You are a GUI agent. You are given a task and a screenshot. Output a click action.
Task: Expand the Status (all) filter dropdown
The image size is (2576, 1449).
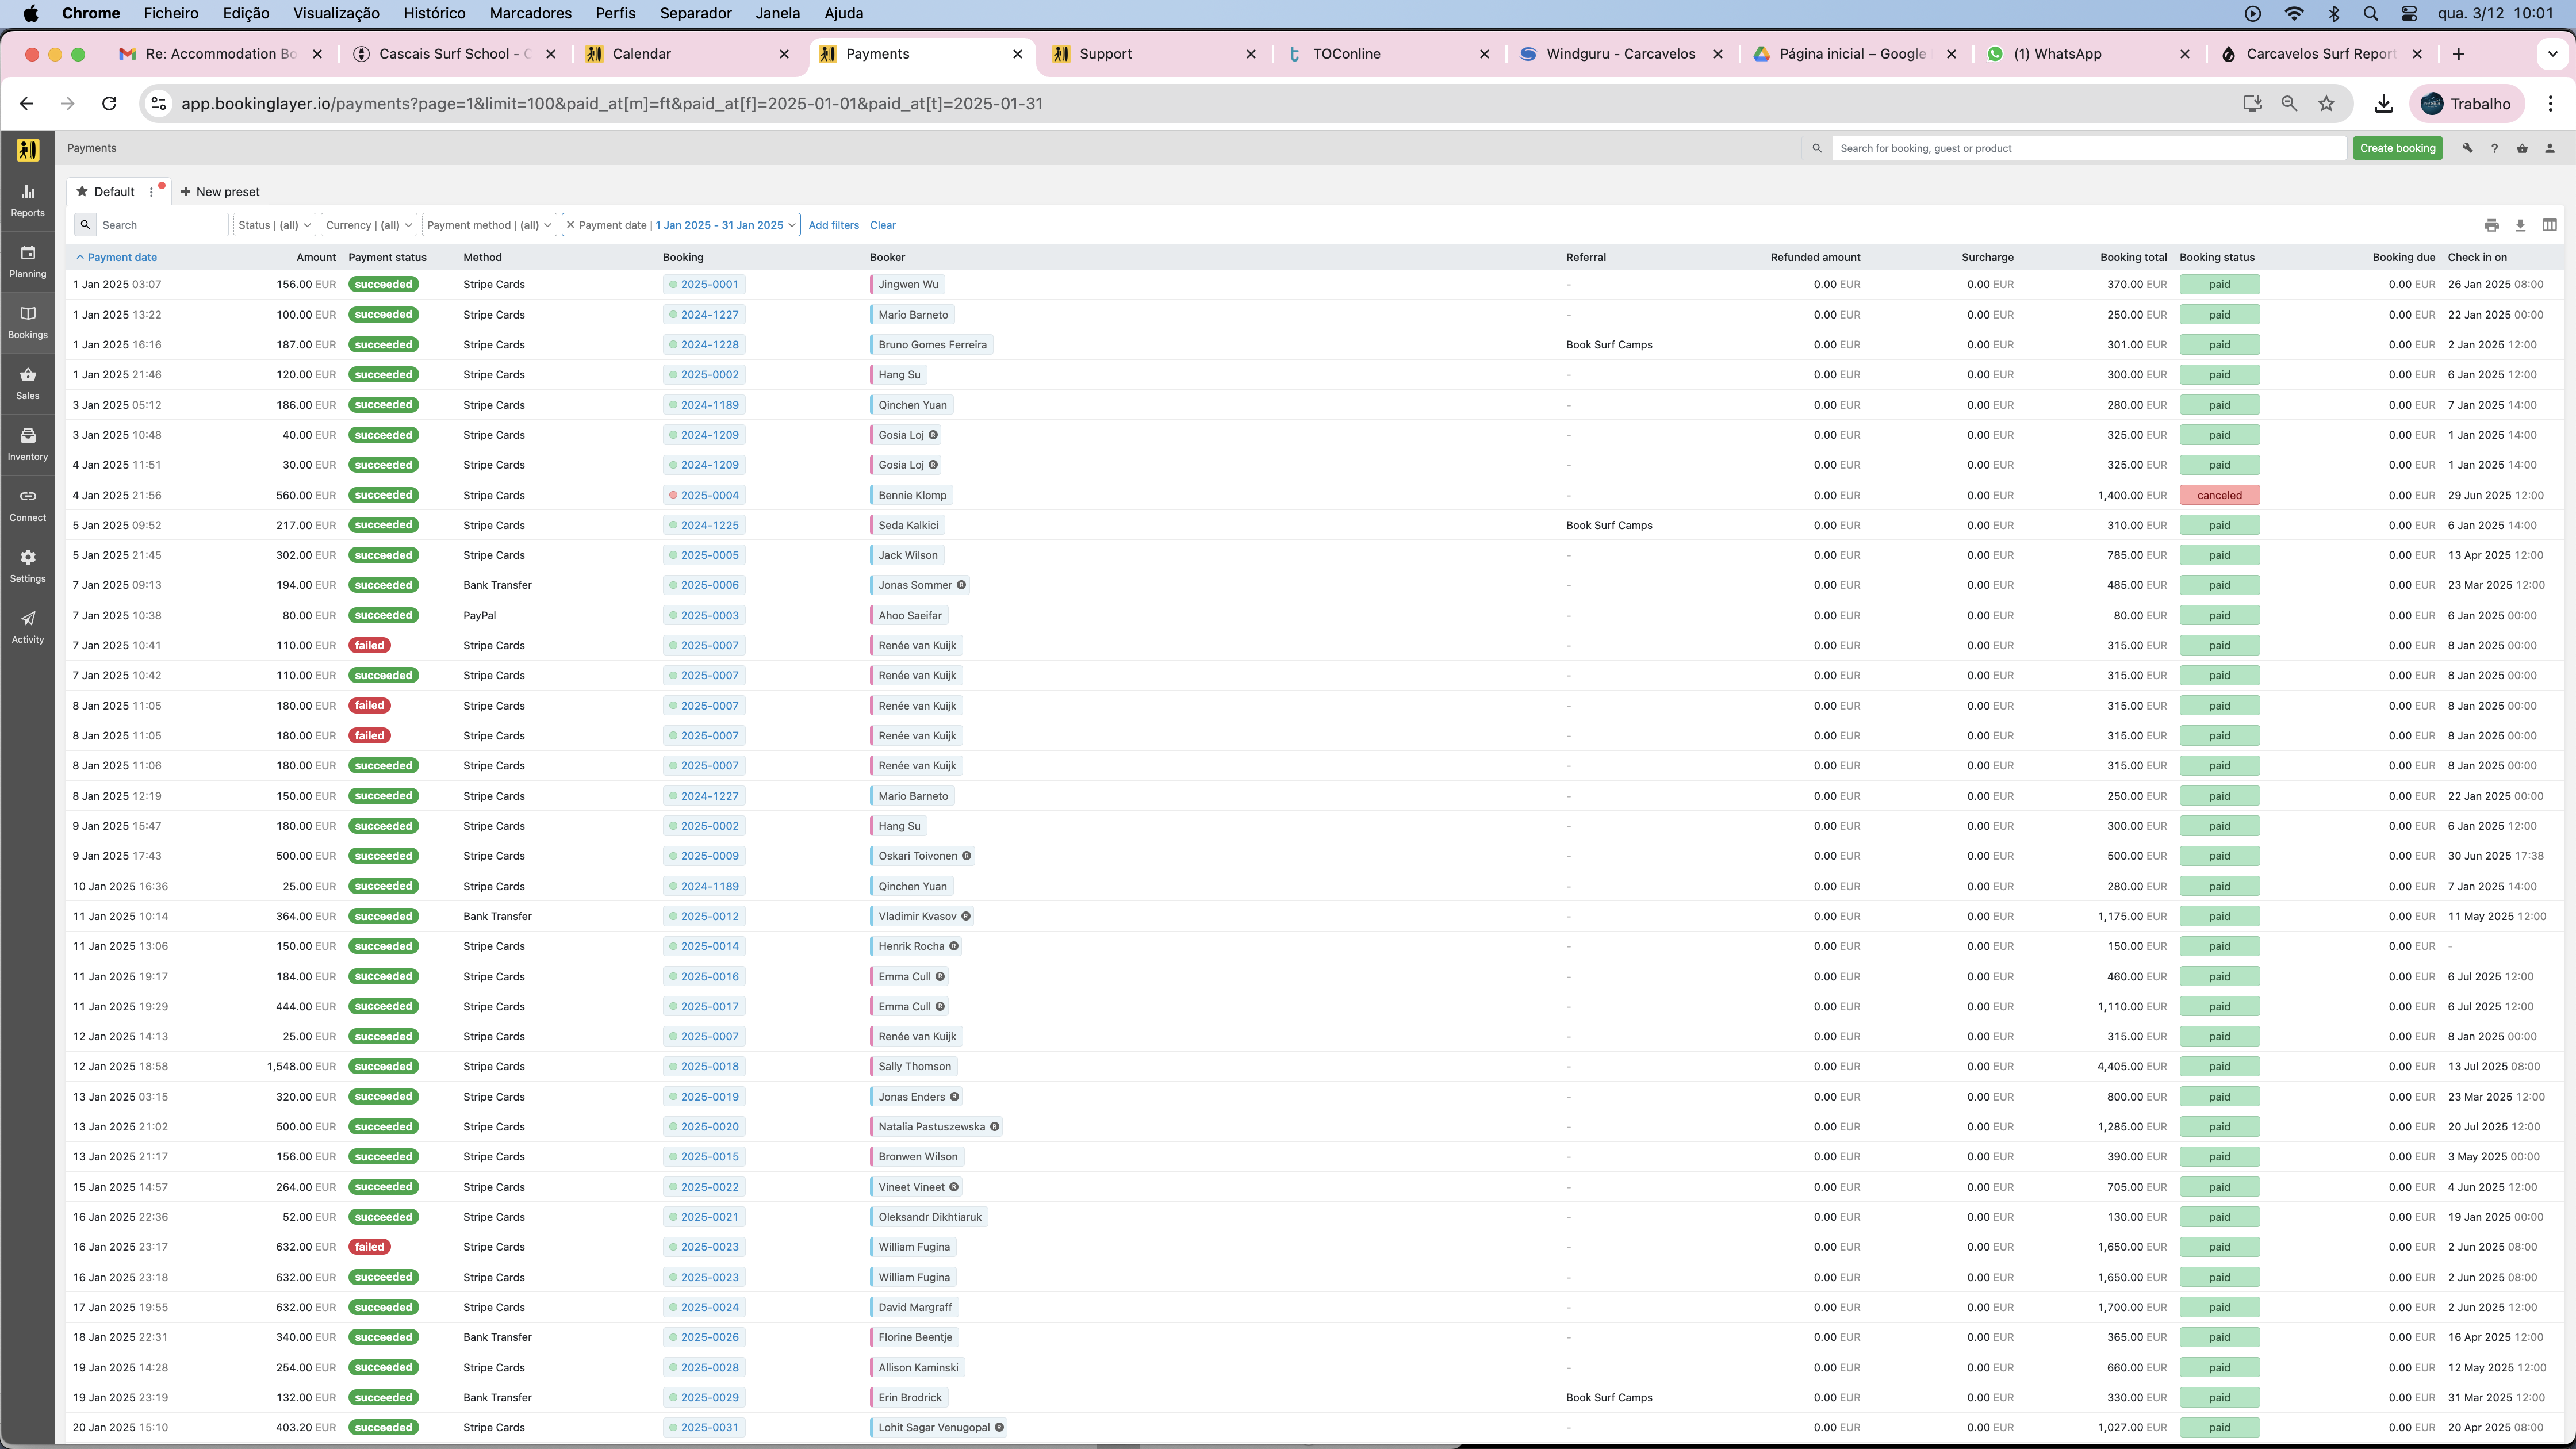pos(274,225)
